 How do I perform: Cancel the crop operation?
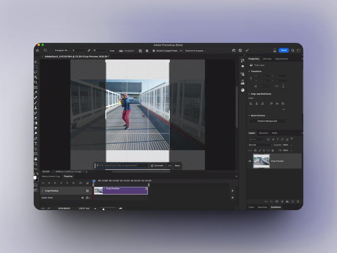tap(240, 51)
